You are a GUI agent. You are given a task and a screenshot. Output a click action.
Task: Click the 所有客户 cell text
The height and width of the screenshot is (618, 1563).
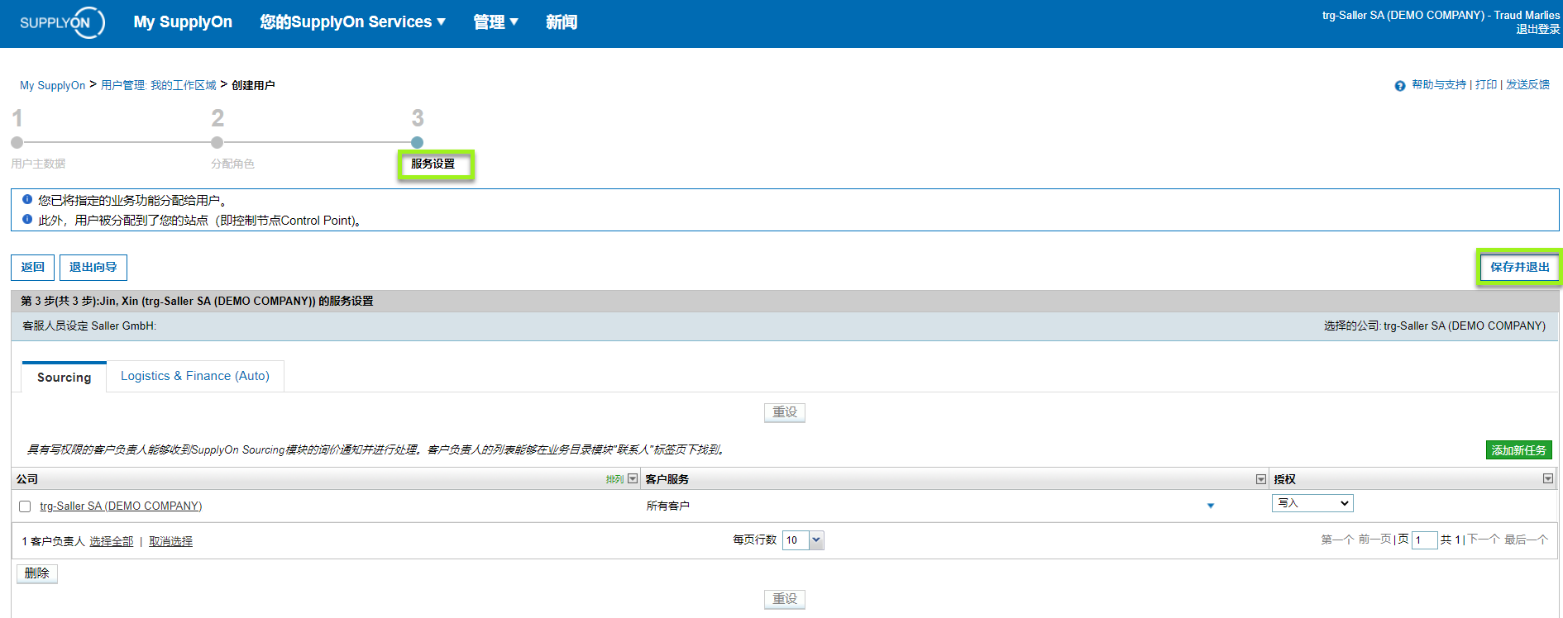(668, 506)
